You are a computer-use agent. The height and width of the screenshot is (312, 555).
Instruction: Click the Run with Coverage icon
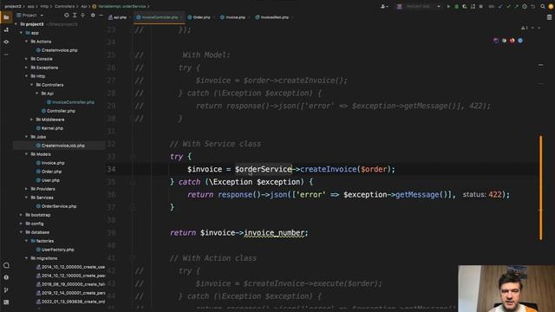tap(465, 6)
